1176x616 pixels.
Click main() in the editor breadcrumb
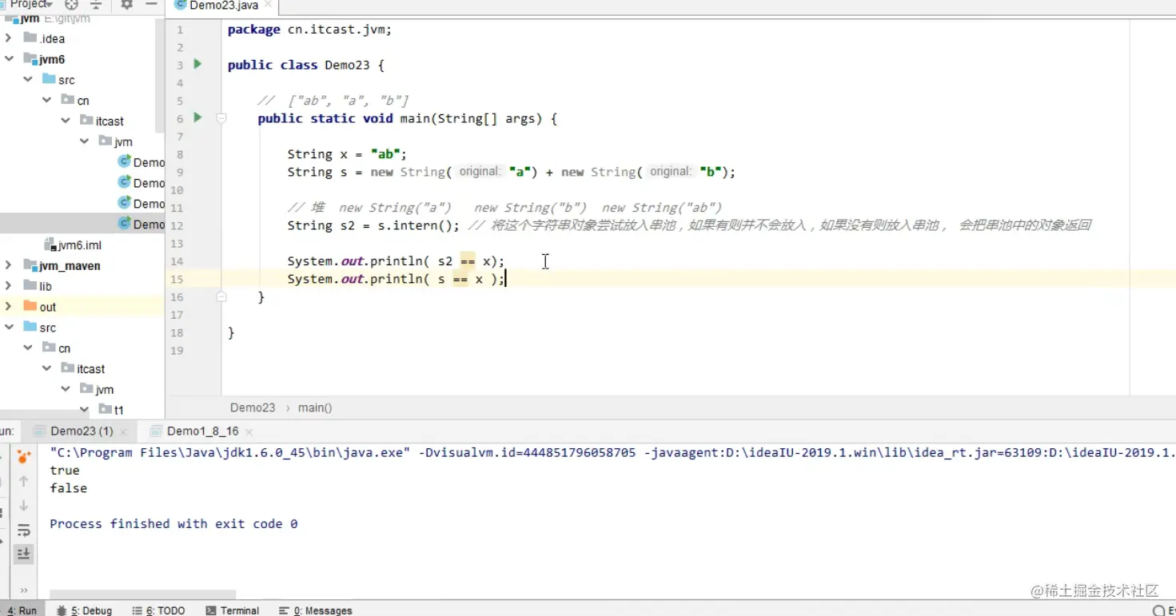tap(315, 407)
